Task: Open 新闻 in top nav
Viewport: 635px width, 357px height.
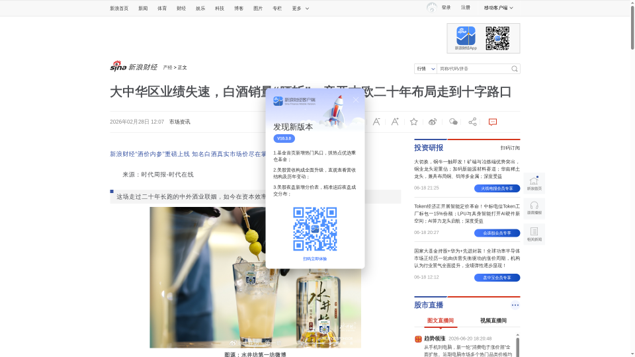Action: click(143, 8)
